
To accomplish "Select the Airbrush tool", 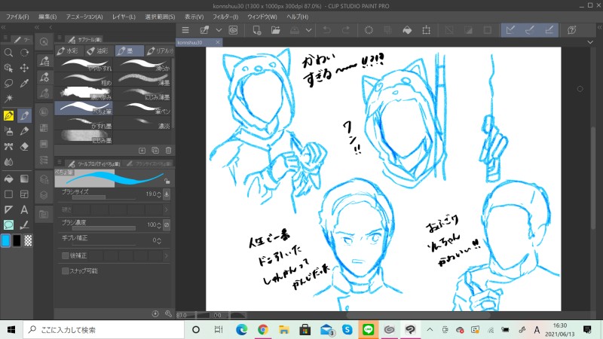I will tap(8, 130).
